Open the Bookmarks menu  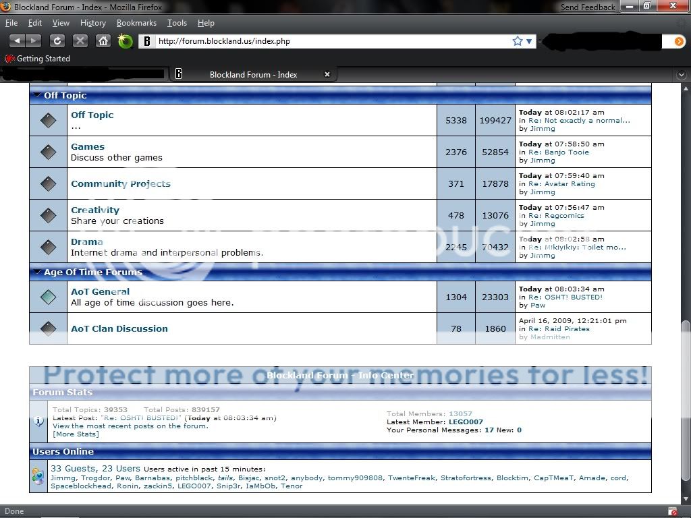coord(136,23)
